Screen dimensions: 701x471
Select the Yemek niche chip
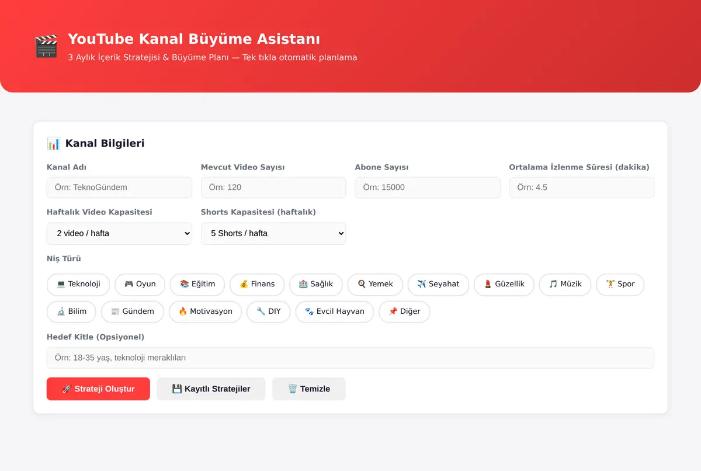pyautogui.click(x=375, y=284)
